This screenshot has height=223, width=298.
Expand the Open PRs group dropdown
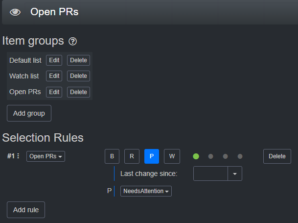[46, 156]
